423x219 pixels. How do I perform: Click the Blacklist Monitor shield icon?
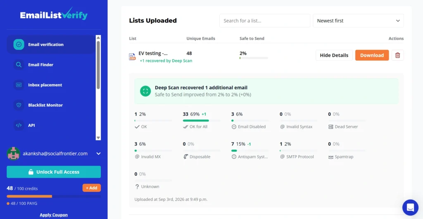coord(19,105)
